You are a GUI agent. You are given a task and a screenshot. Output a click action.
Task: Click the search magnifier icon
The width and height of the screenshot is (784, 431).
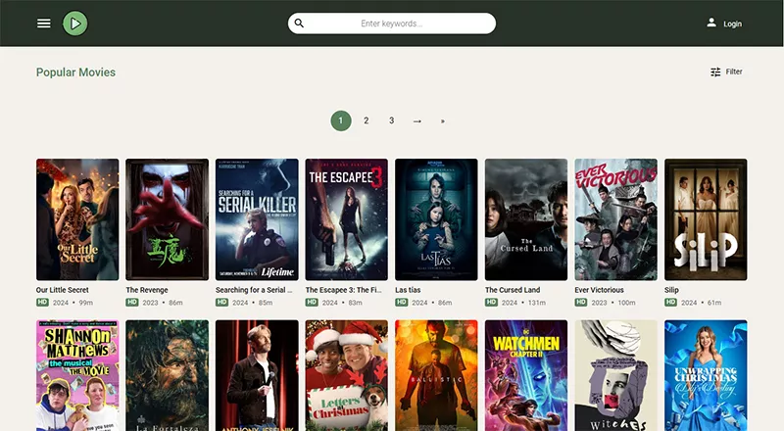[x=299, y=23]
